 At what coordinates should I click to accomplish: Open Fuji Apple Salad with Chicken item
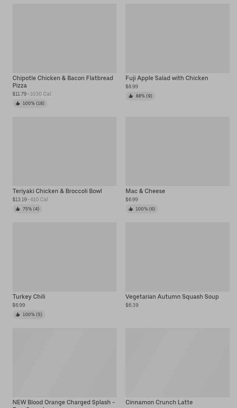tap(166, 78)
